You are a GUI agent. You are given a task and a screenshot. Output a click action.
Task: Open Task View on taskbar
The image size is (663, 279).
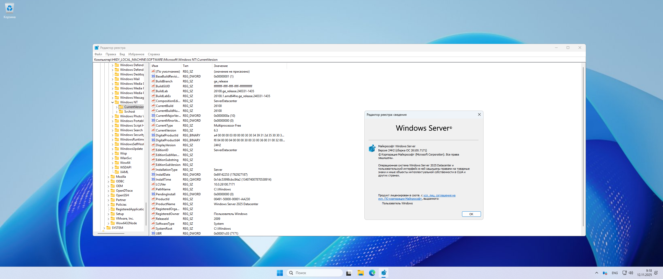[349, 273]
